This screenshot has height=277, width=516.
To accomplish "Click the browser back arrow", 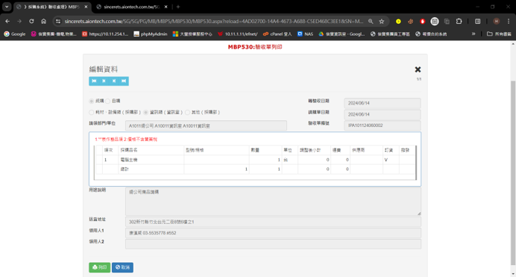I will pyautogui.click(x=7, y=21).
